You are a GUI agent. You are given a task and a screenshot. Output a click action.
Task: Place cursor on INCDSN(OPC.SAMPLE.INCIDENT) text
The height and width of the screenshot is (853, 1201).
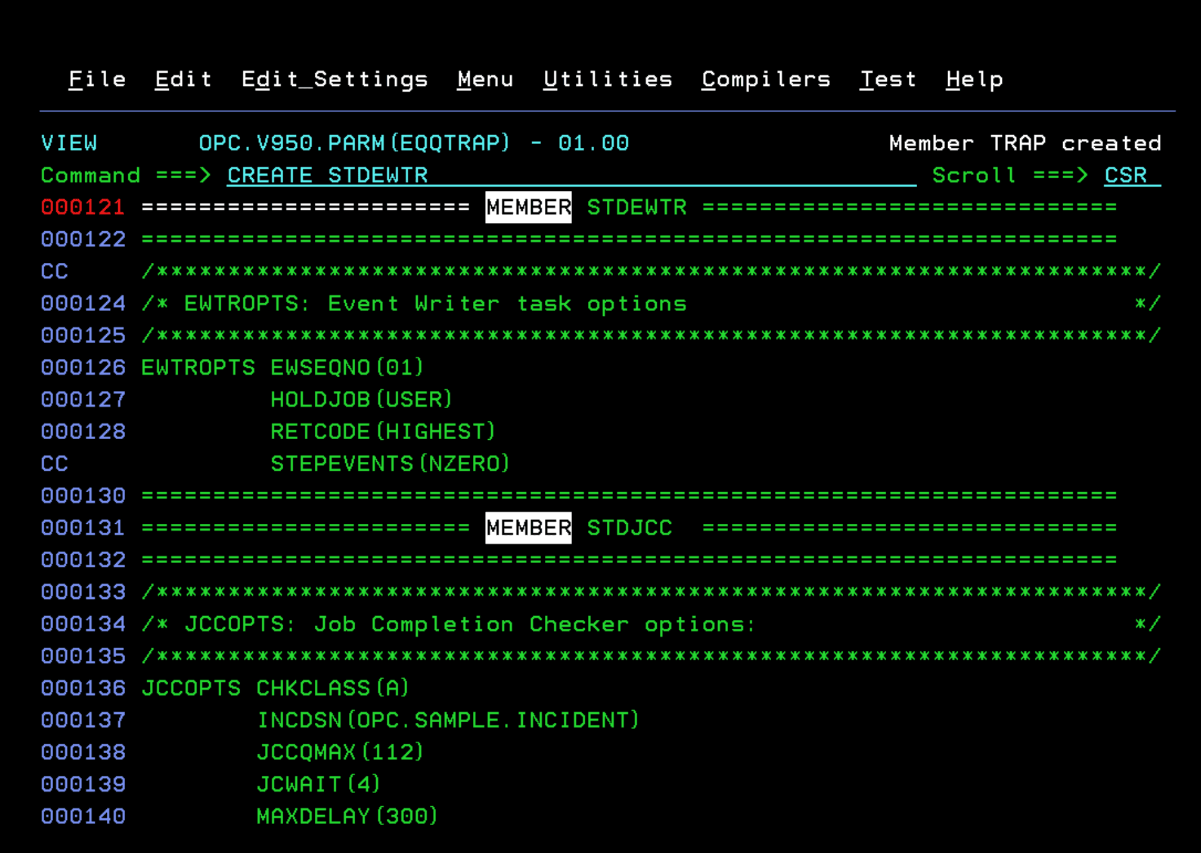pos(448,720)
